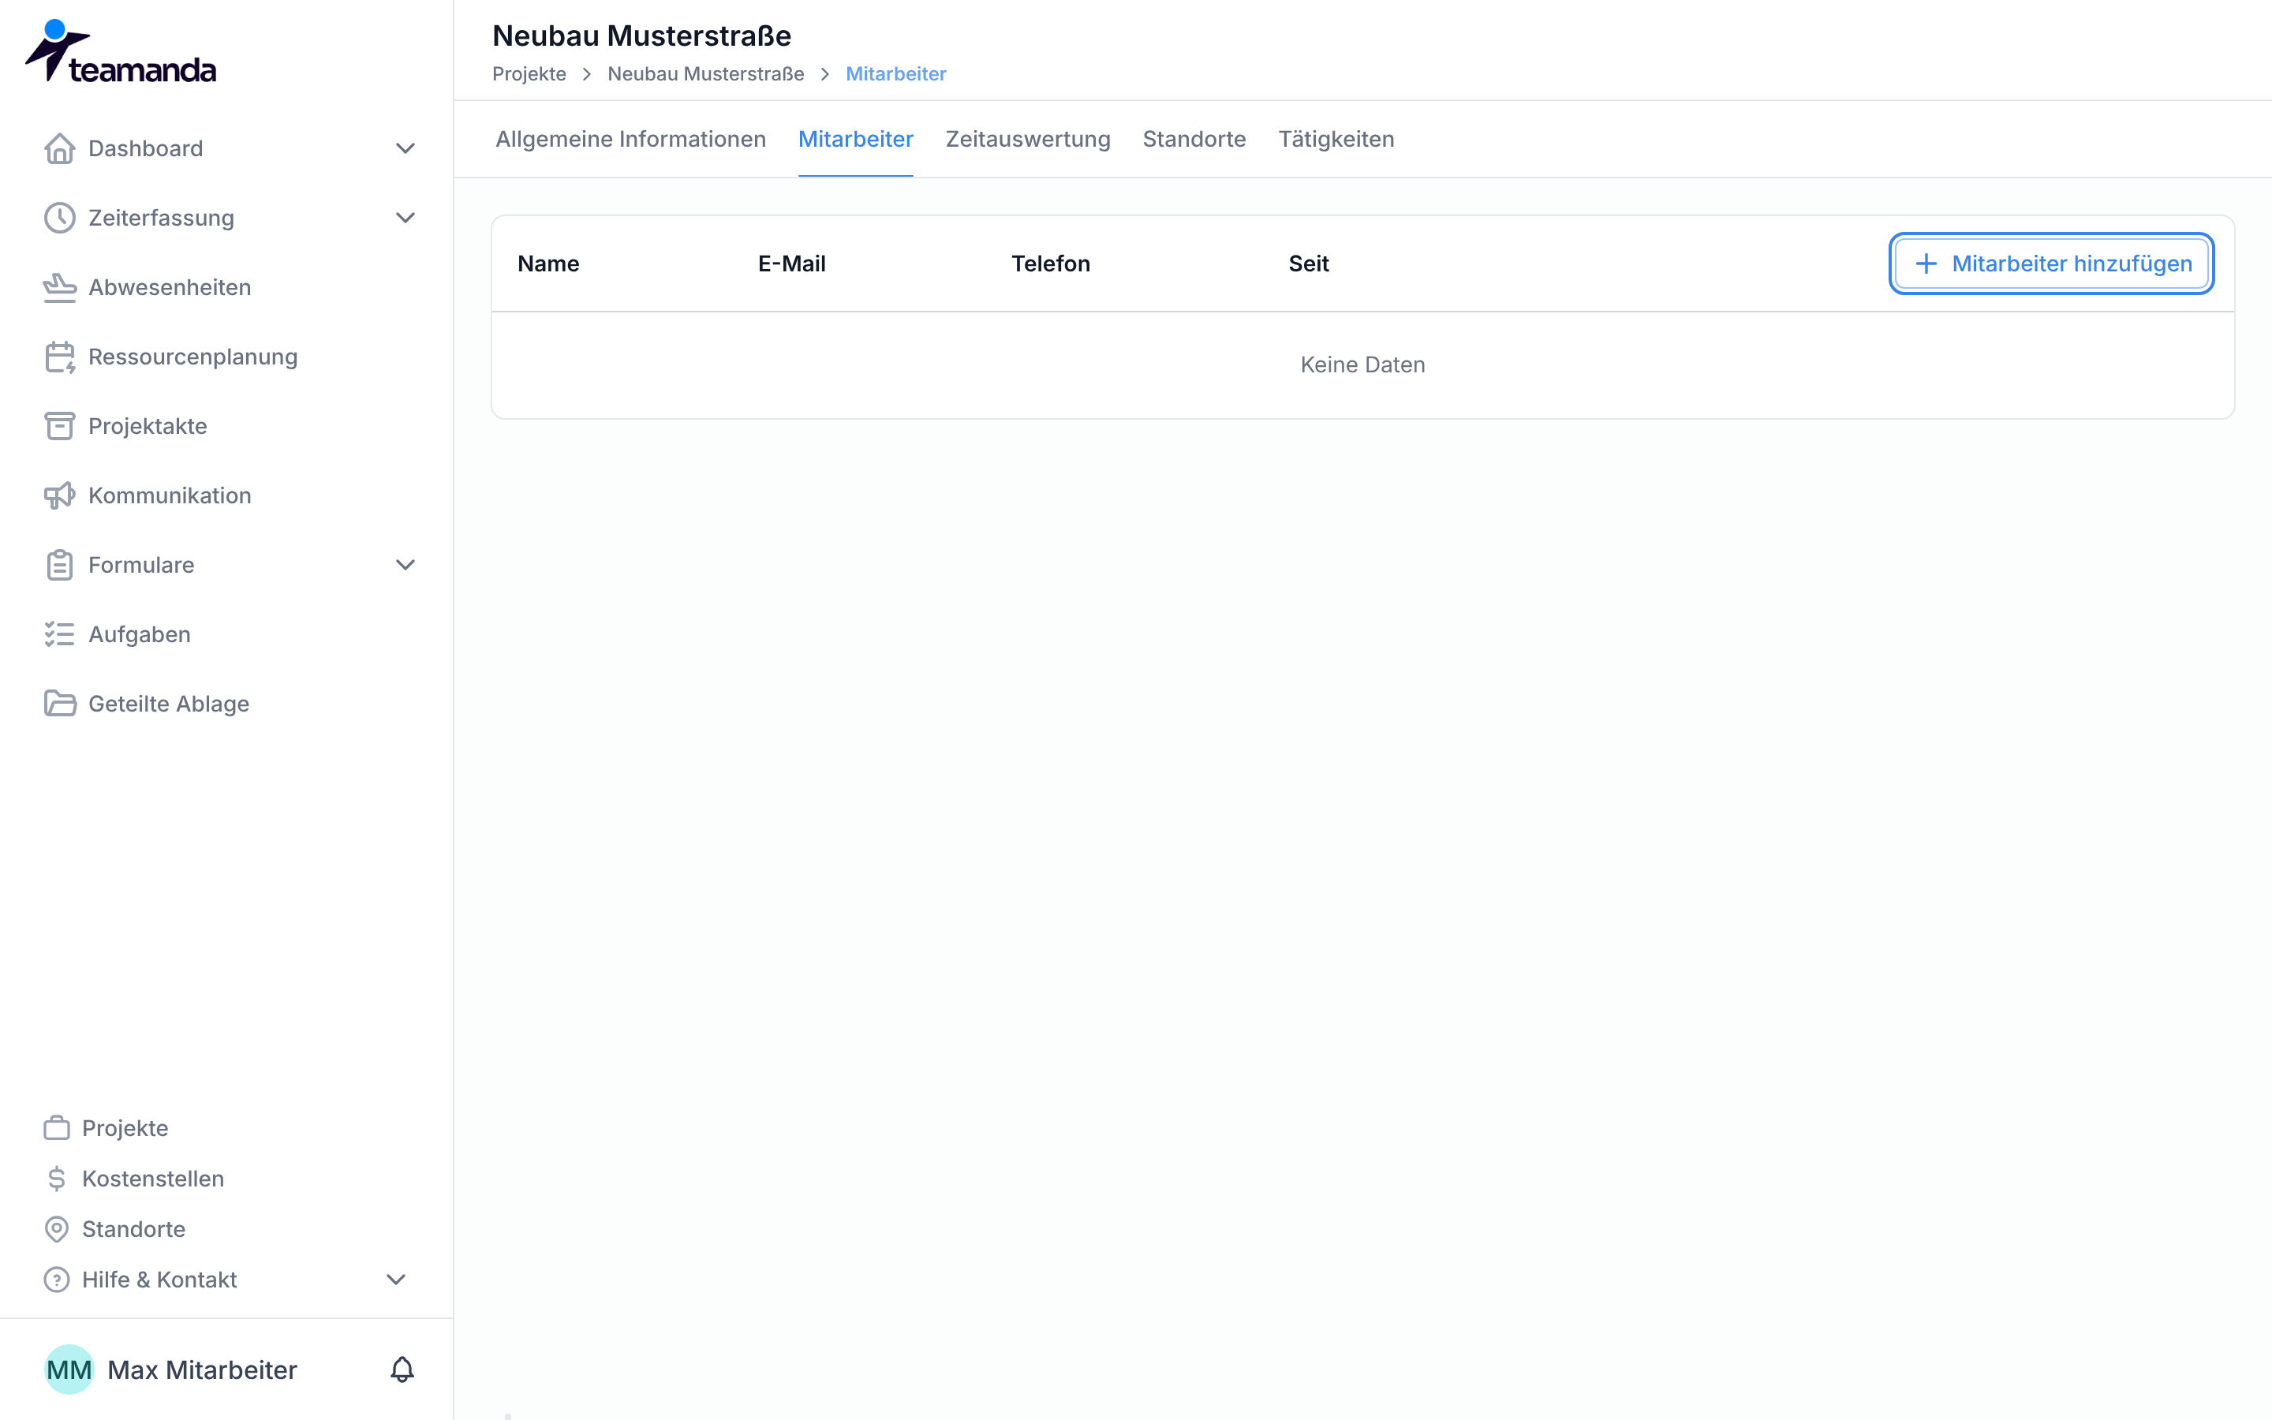This screenshot has height=1420, width=2272.
Task: Select the Ressourcenplanung calendar icon
Action: coord(60,357)
